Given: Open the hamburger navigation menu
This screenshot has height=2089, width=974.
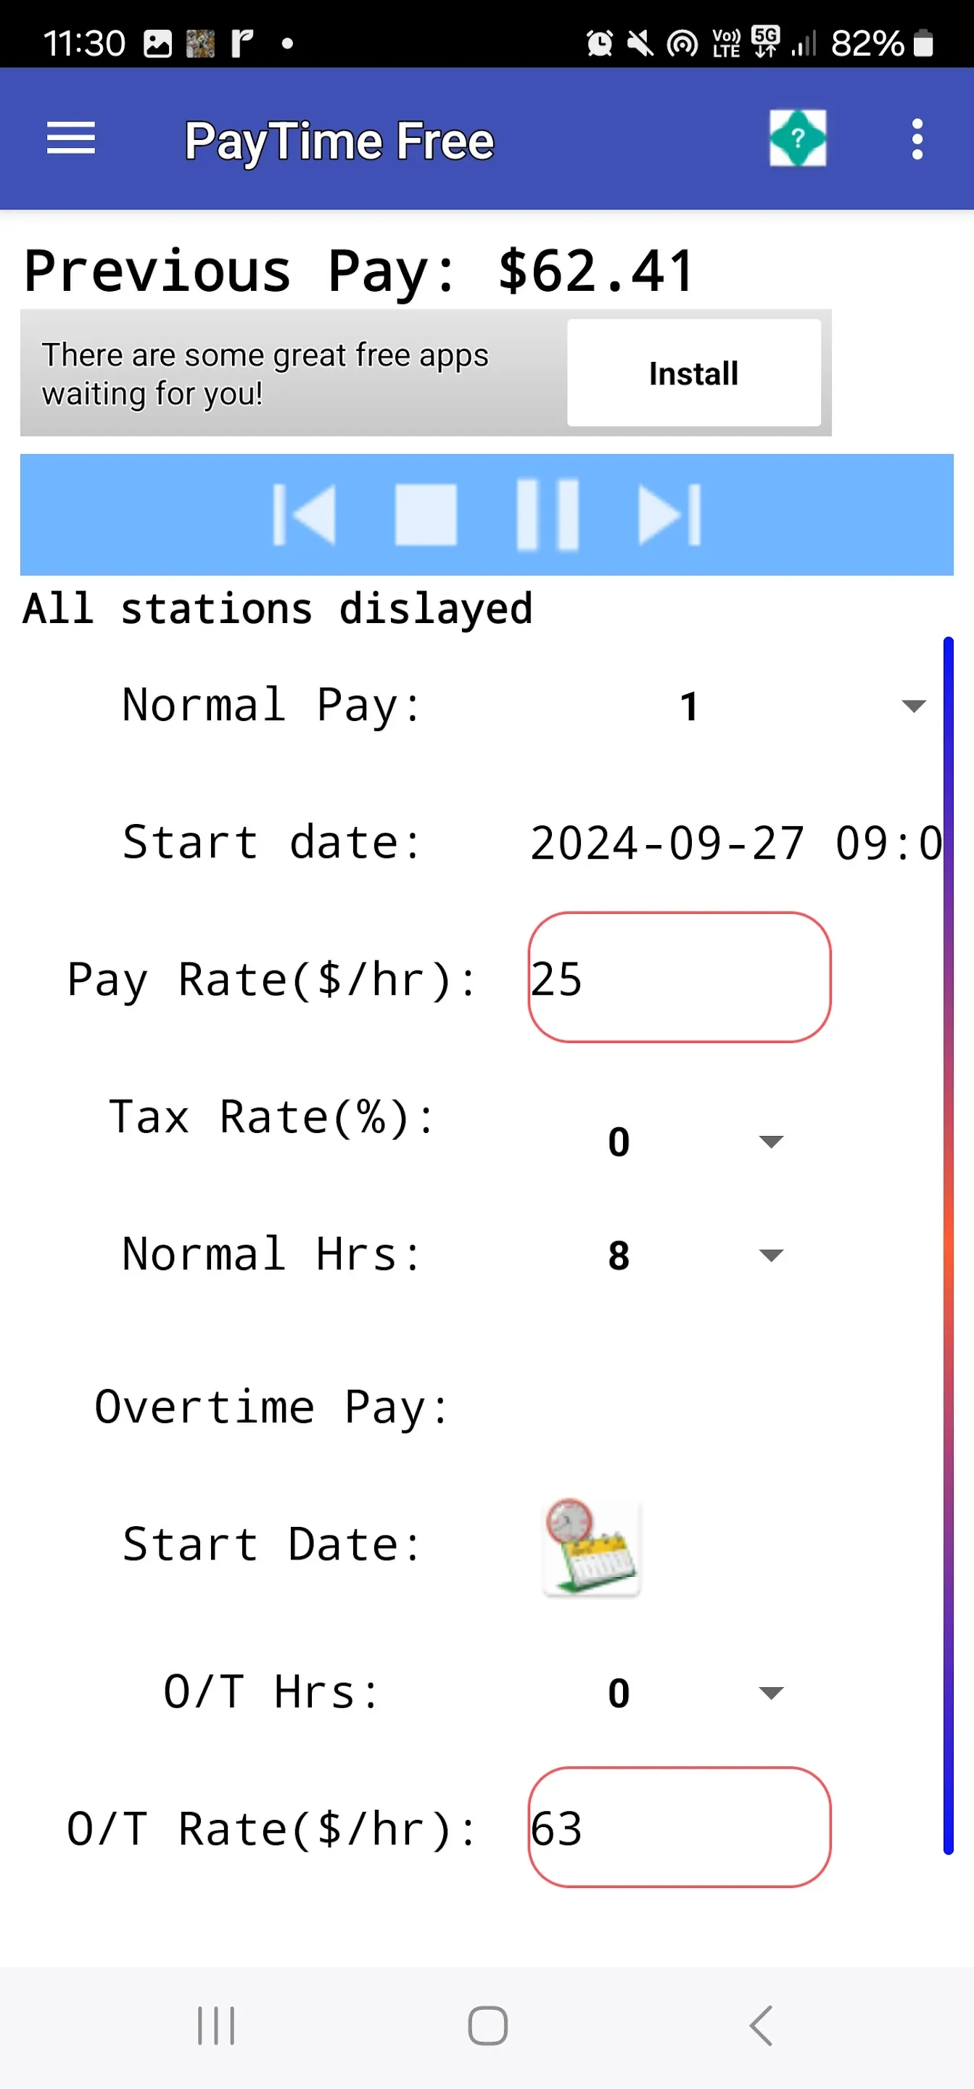Looking at the screenshot, I should pos(70,139).
